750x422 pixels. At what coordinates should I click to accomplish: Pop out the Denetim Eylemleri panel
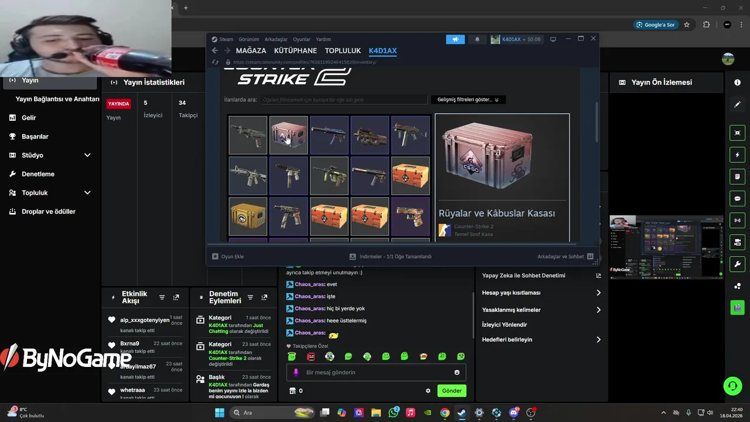click(x=264, y=298)
